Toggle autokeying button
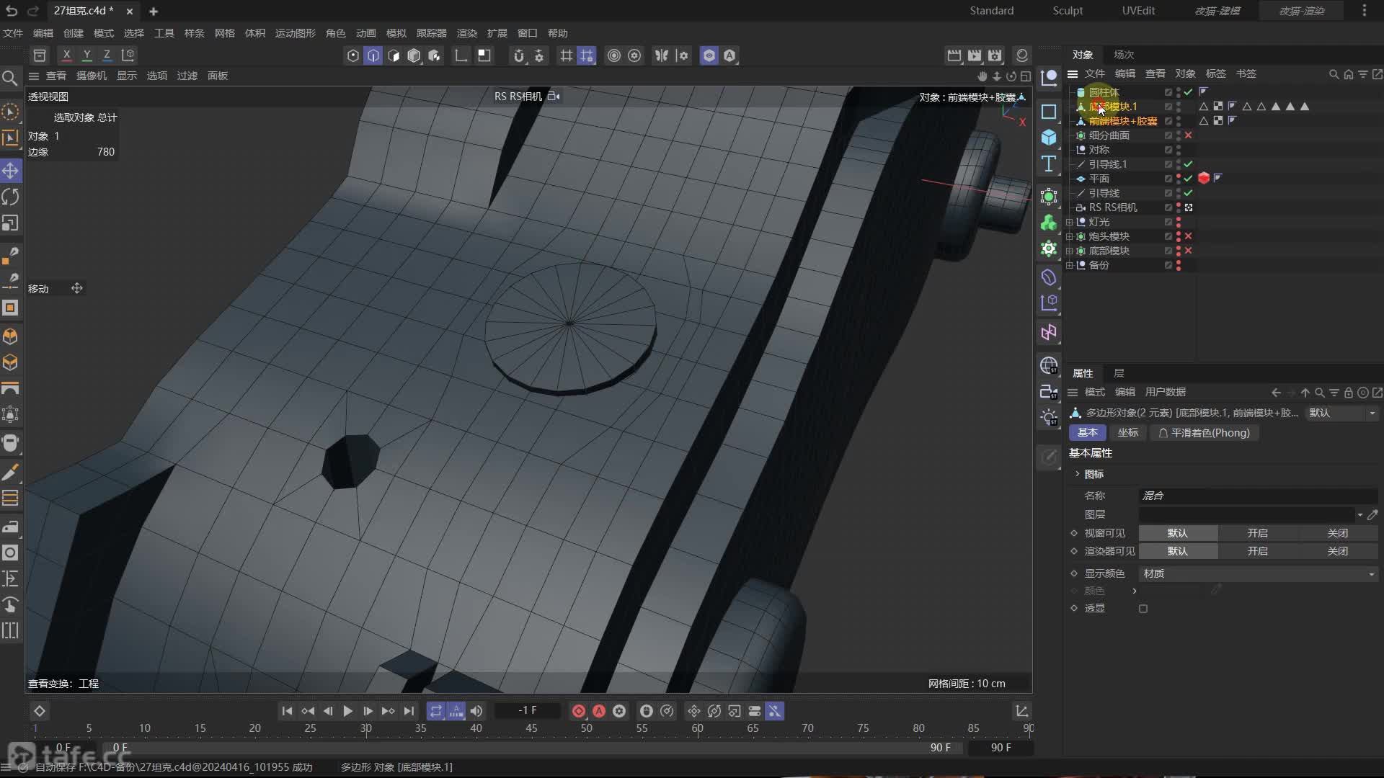The image size is (1384, 778). [x=599, y=711]
